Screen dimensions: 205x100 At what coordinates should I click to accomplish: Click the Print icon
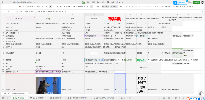(190, 7)
